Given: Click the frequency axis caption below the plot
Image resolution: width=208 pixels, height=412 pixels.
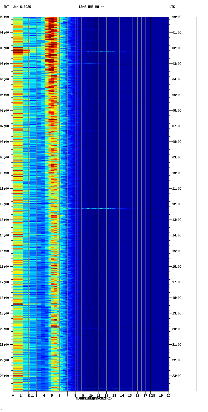Looking at the screenshot, I should click(x=94, y=398).
